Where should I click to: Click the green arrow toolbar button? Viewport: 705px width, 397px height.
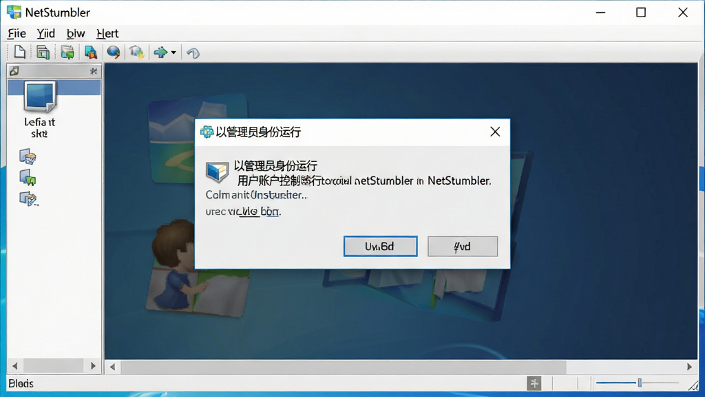click(160, 52)
